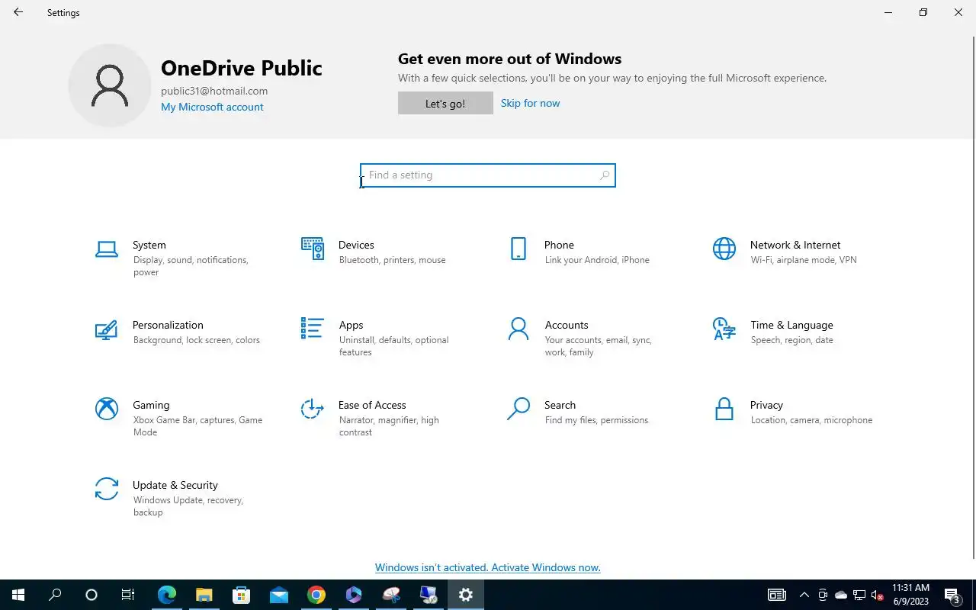Image resolution: width=976 pixels, height=610 pixels.
Task: Click the Get even more out of Windows heading
Action: pyautogui.click(x=509, y=59)
